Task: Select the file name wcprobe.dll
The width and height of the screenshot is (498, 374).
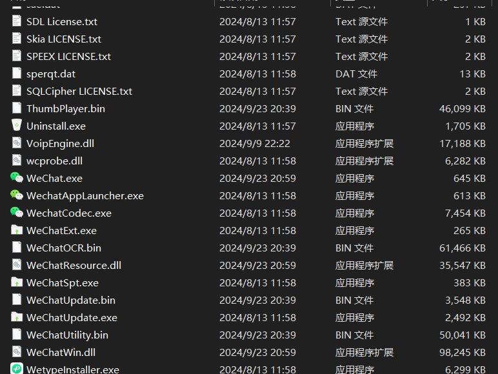Action: [55, 161]
